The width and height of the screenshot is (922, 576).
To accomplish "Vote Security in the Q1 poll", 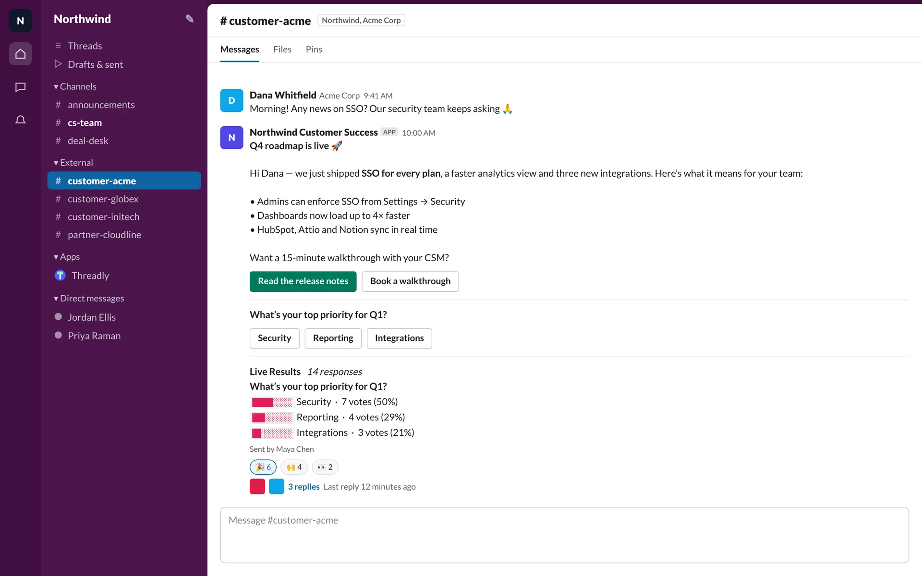I will (x=274, y=338).
